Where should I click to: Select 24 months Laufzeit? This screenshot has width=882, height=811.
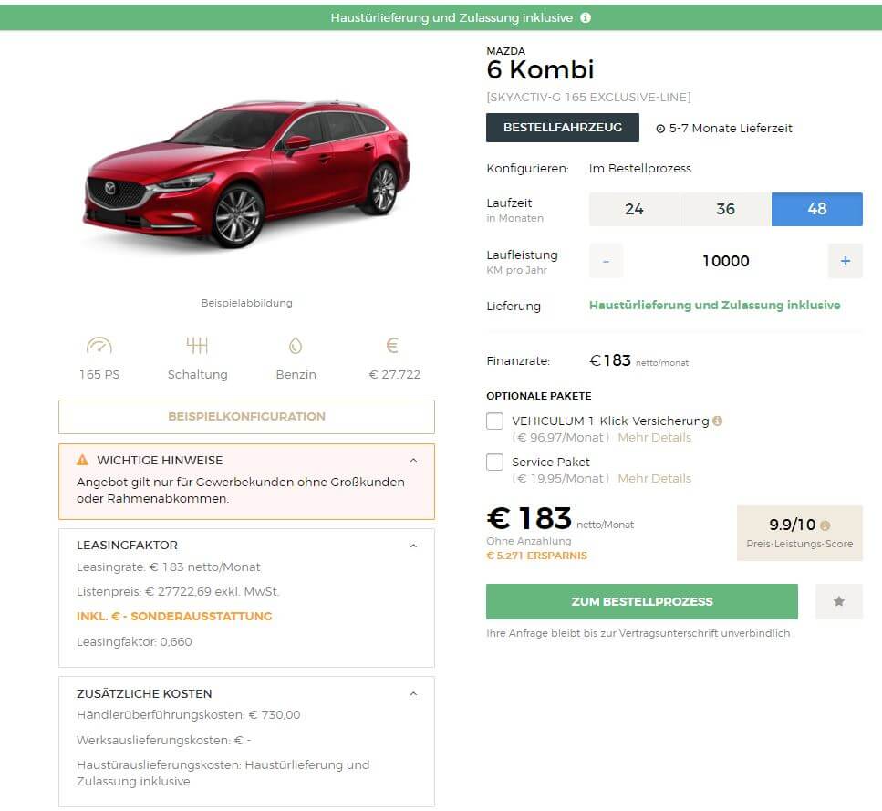click(x=635, y=209)
